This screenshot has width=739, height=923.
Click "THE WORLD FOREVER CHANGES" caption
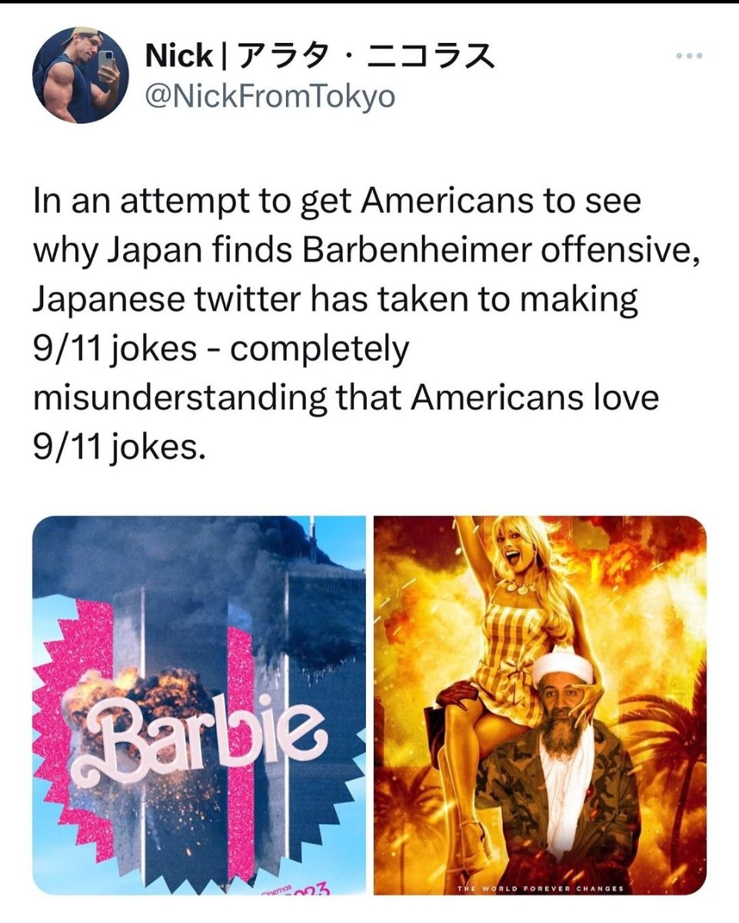pyautogui.click(x=540, y=888)
